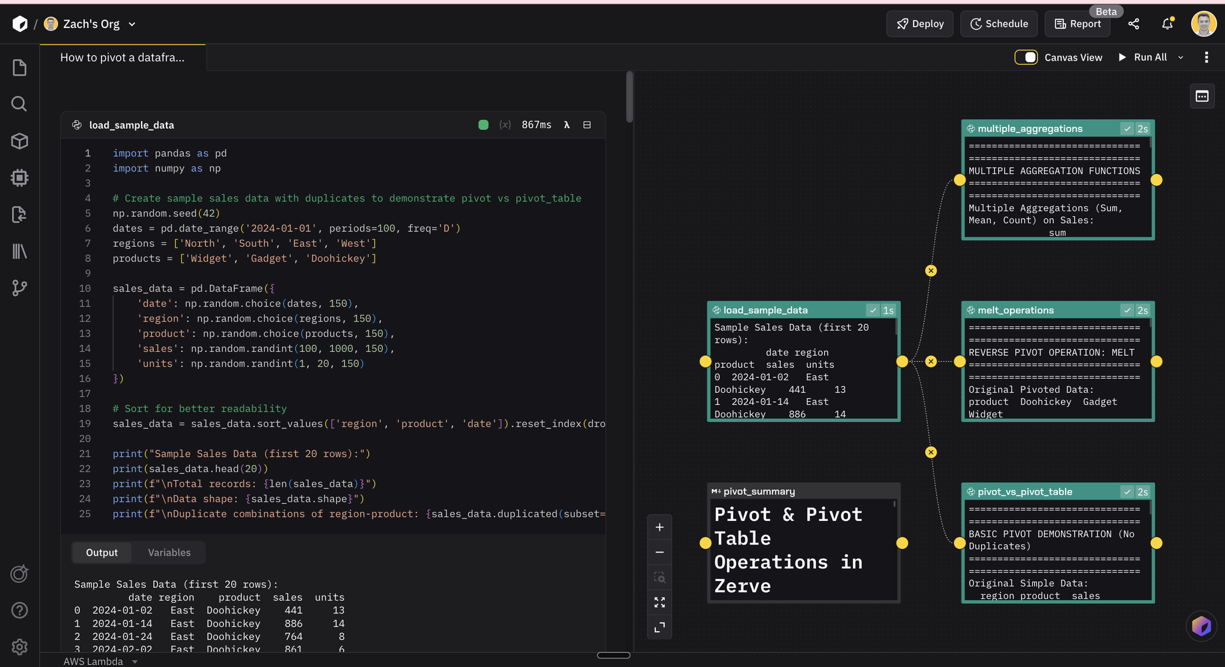This screenshot has height=667, width=1225.
Task: Click the green status indicator on load_sample_data
Action: pyautogui.click(x=483, y=124)
